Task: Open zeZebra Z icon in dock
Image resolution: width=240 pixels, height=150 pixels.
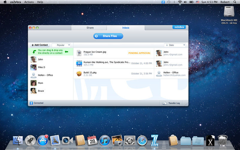Action: click(154, 140)
